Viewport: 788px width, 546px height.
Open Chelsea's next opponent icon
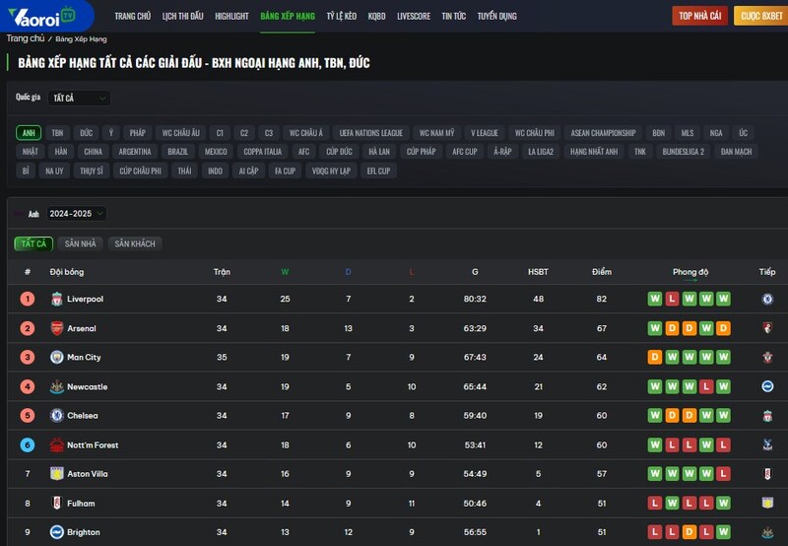[x=767, y=415]
